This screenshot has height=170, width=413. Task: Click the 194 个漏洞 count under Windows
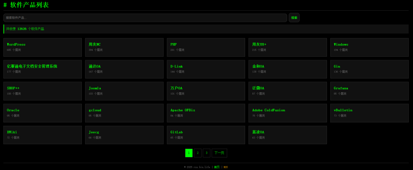point(341,50)
